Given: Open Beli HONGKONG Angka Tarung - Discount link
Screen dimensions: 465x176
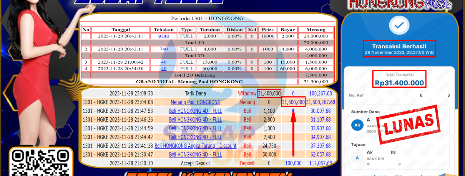Looking at the screenshot, I should tap(195, 146).
